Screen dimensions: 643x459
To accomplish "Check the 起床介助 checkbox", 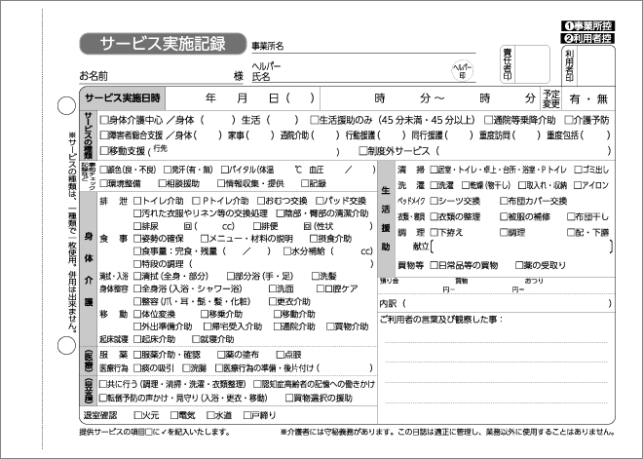I will pos(137,339).
